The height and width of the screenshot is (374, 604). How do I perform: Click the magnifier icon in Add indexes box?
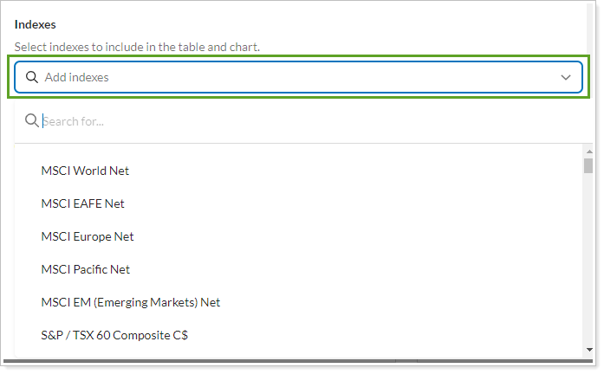(32, 77)
